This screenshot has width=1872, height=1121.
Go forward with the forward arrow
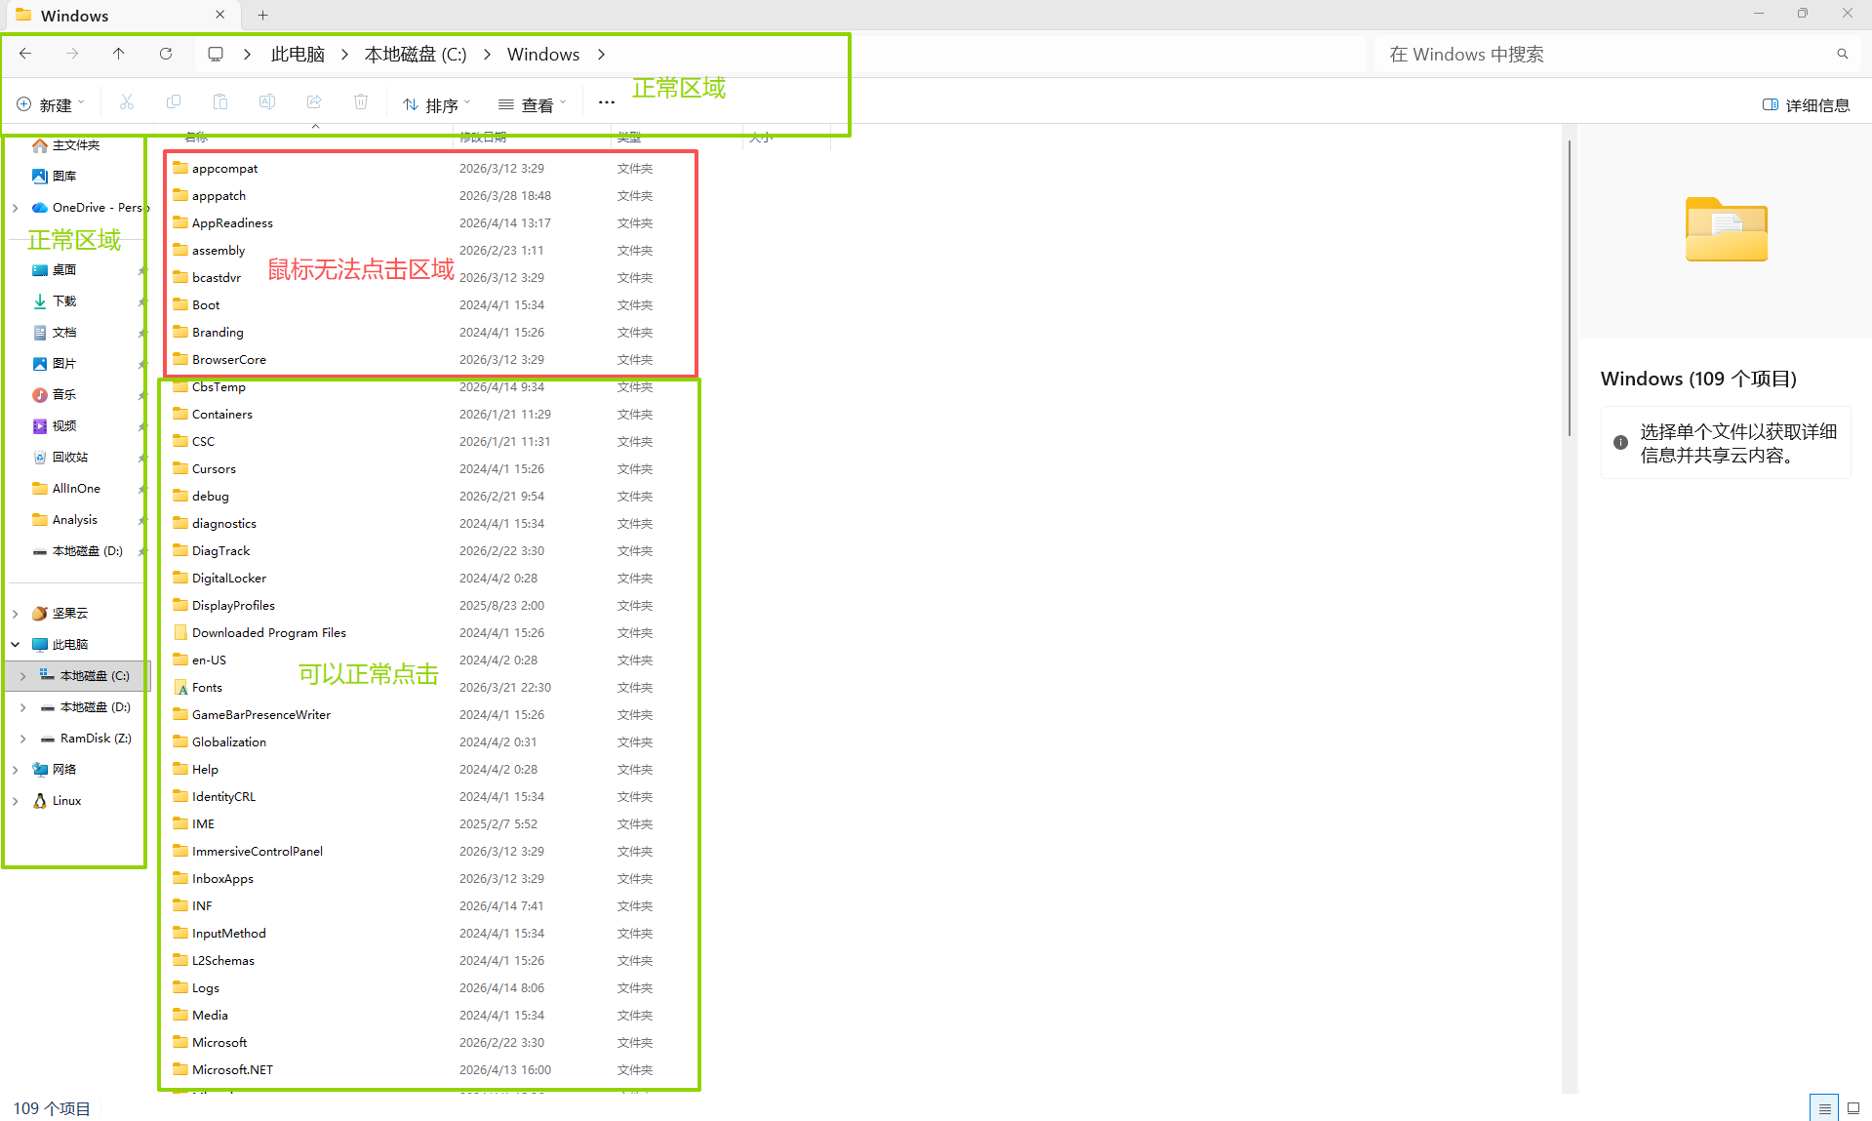pyautogui.click(x=72, y=54)
